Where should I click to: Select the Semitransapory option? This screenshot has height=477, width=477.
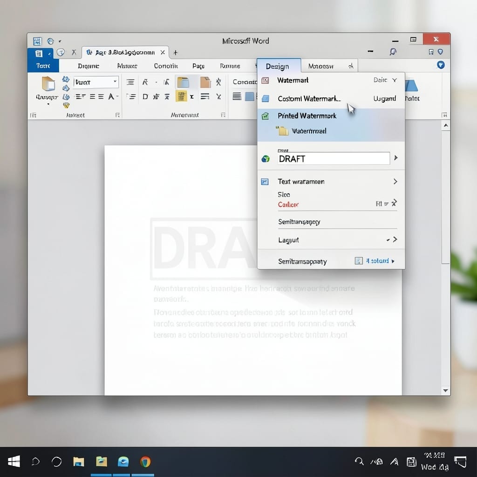299,222
